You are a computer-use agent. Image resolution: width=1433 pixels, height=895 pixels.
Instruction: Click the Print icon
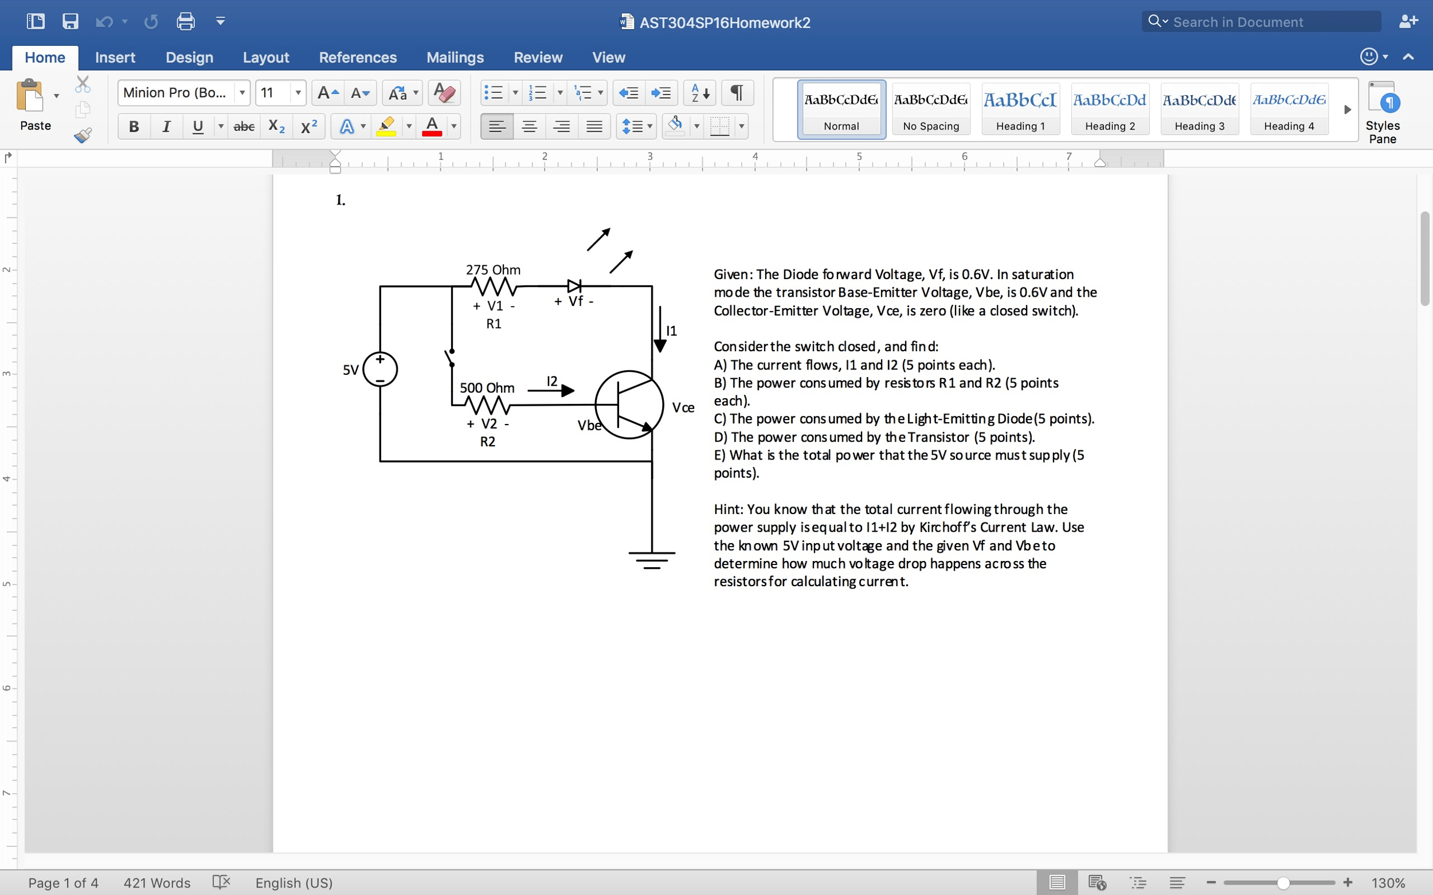click(185, 22)
